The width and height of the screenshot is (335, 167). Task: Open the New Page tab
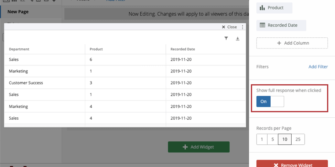pos(18,12)
